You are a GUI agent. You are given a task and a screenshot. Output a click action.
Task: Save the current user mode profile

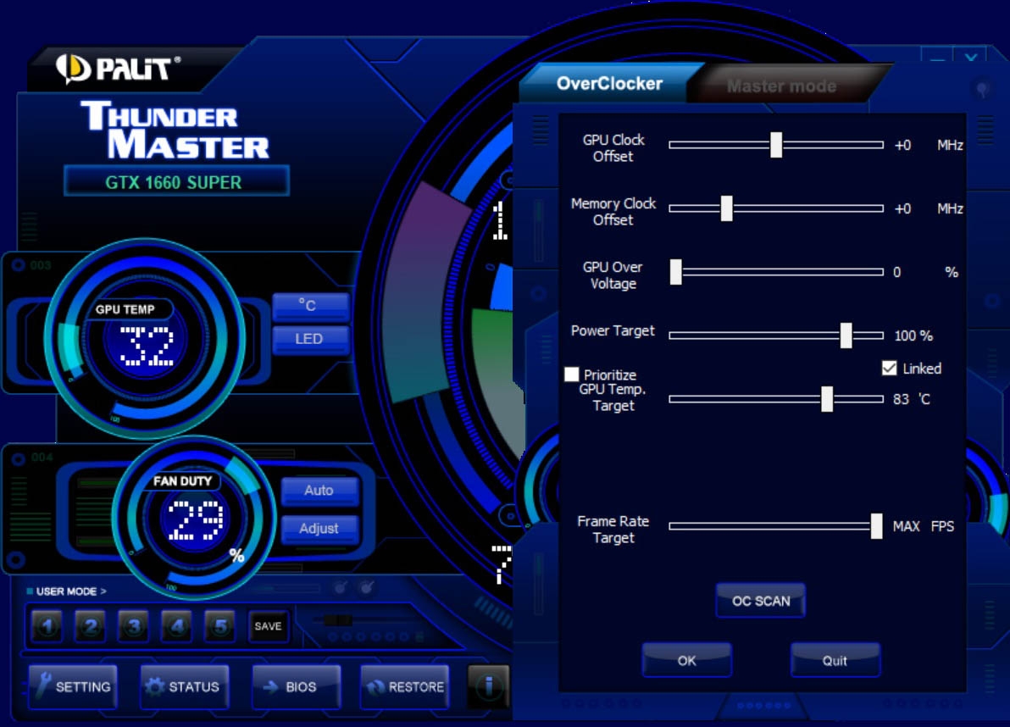(268, 626)
